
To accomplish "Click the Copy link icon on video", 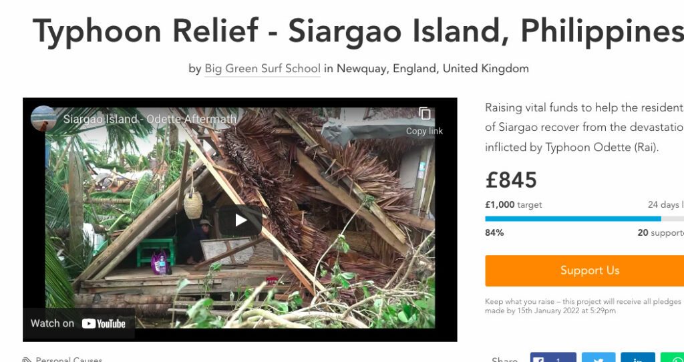I will tap(424, 114).
